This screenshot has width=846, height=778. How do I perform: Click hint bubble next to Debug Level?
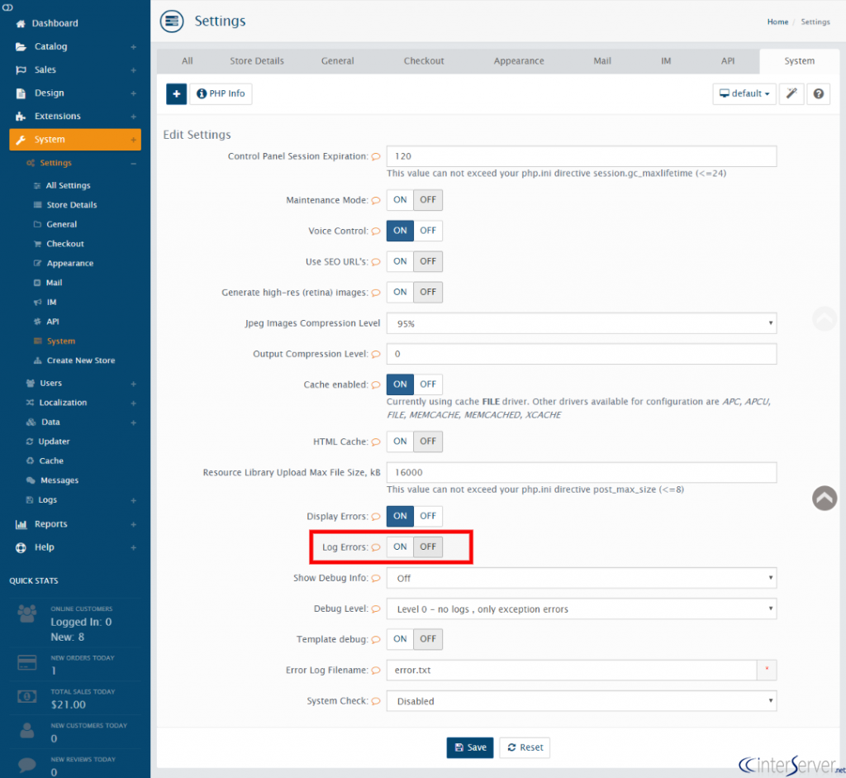376,609
